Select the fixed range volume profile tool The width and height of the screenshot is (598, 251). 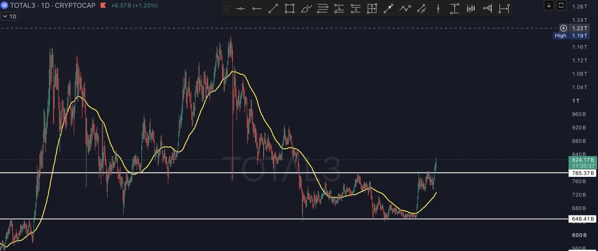[x=488, y=8]
